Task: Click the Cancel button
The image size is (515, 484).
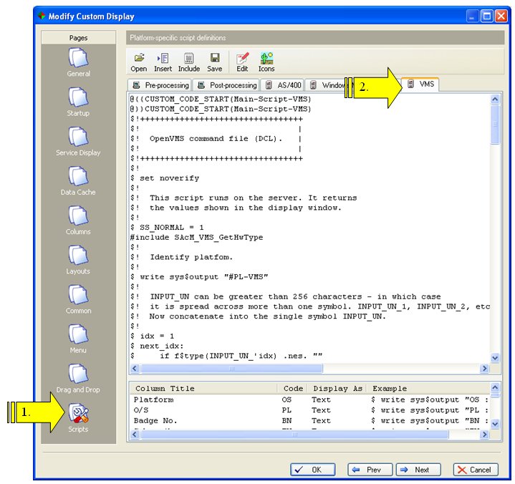Action: click(x=473, y=470)
